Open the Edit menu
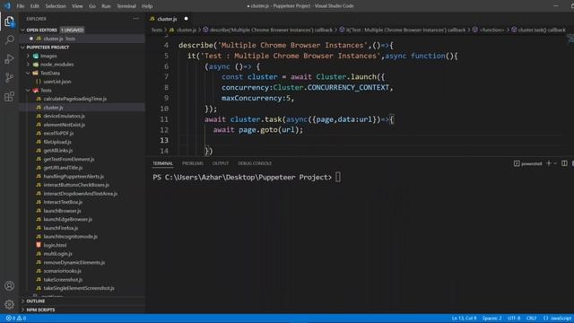Screen dimensions: 574x323 pos(35,6)
